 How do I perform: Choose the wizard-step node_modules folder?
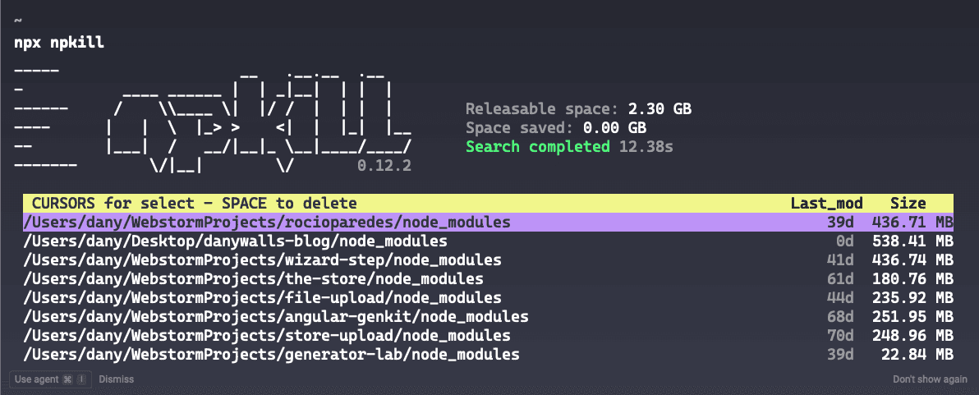tap(263, 260)
